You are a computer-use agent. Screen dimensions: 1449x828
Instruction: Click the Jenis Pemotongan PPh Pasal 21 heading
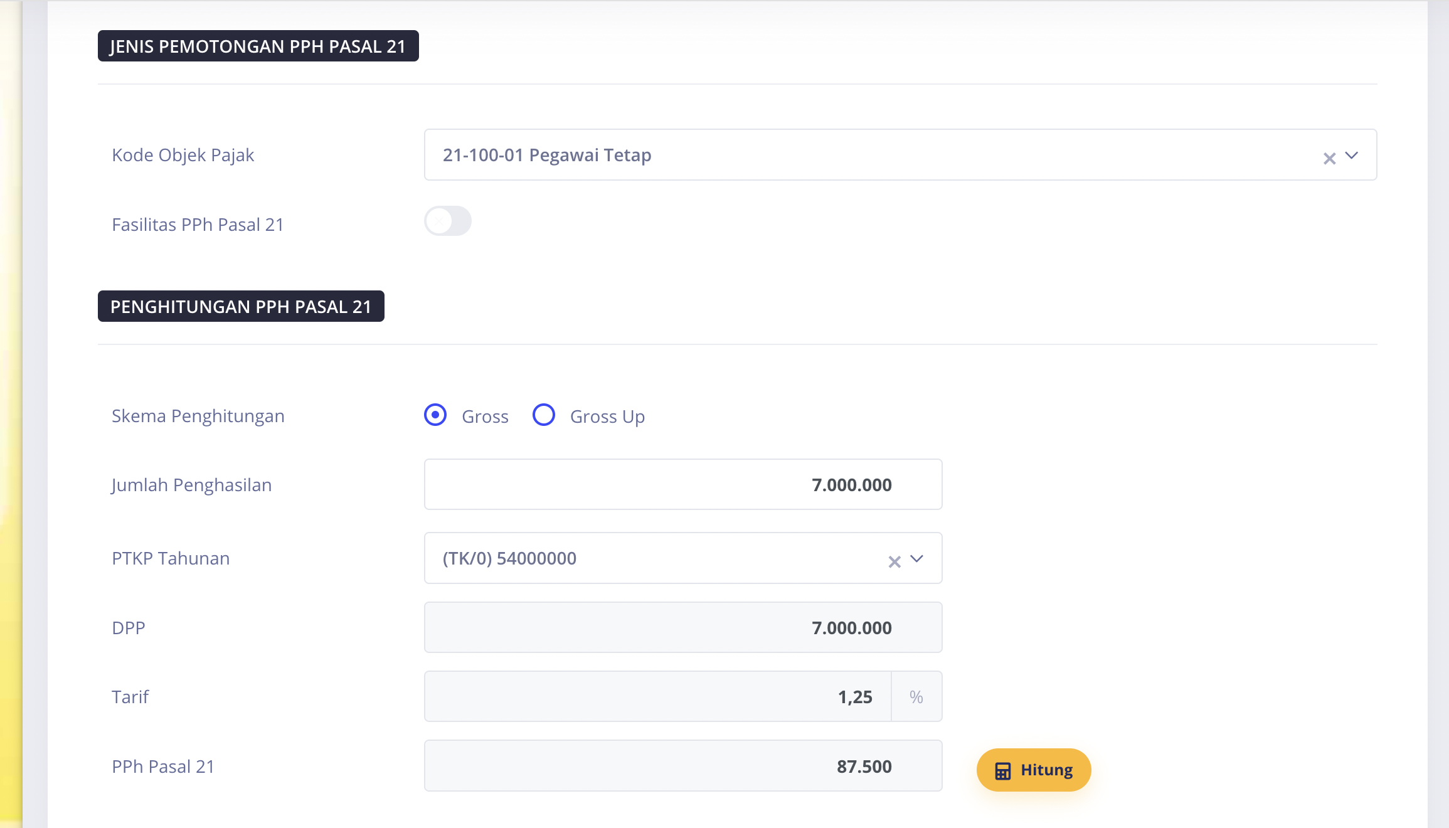258,46
